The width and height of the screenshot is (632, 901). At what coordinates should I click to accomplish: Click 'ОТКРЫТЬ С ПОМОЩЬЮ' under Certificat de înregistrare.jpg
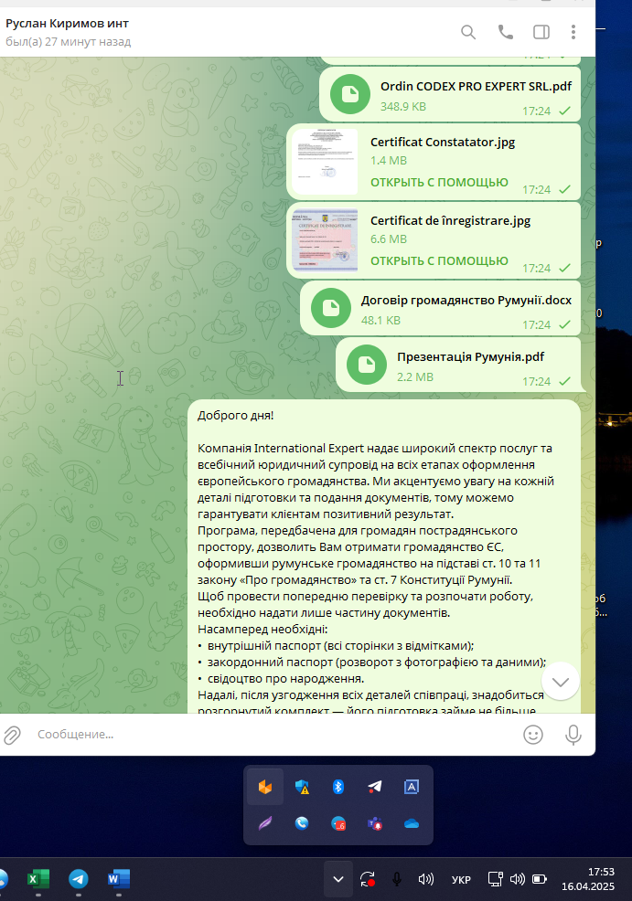(x=439, y=260)
